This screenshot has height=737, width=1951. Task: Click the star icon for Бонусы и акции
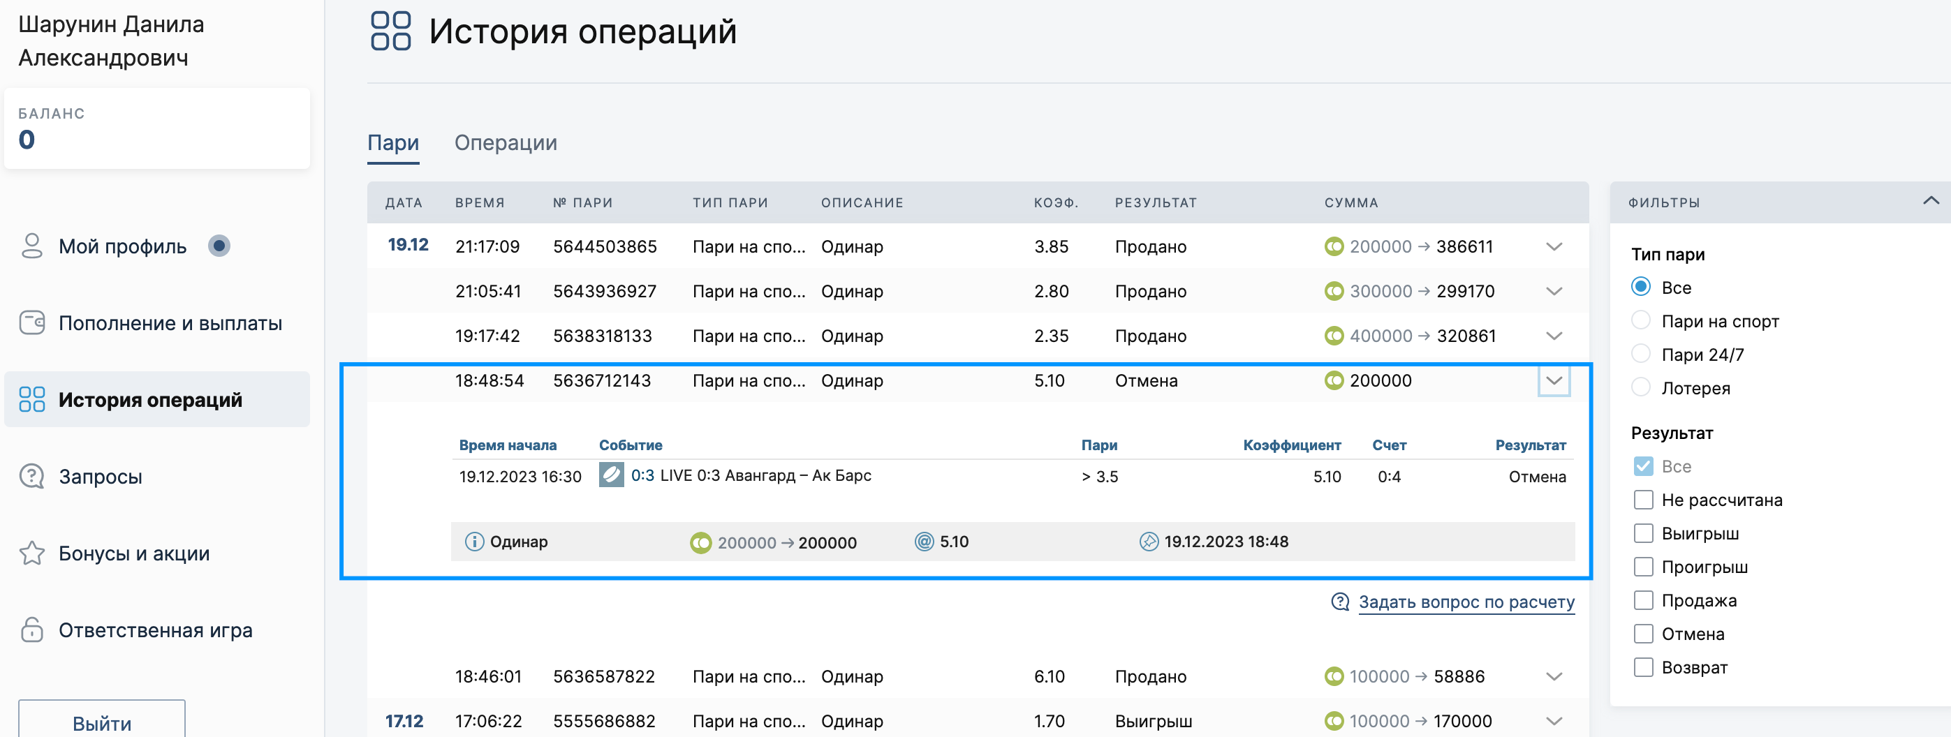click(x=32, y=553)
